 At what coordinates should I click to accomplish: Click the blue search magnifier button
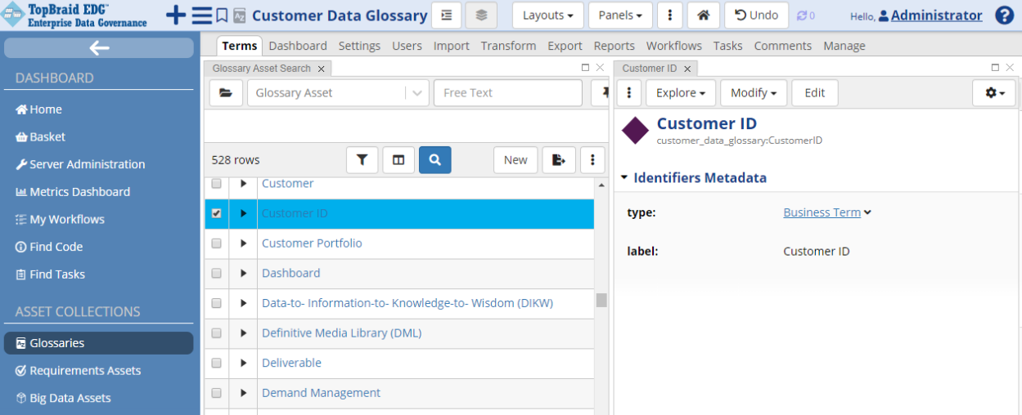tap(434, 160)
